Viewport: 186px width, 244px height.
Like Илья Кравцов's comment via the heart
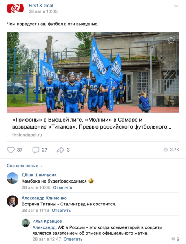pyautogui.click(x=173, y=239)
